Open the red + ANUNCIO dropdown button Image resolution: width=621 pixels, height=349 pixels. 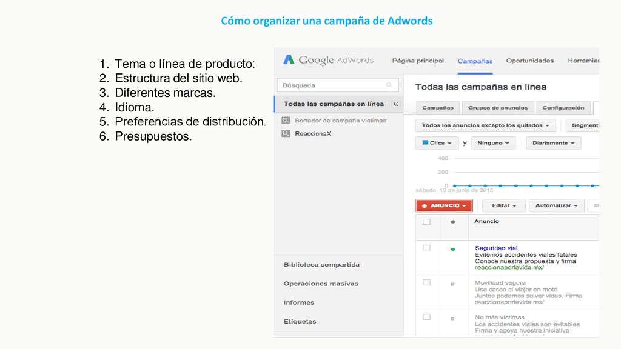pyautogui.click(x=443, y=205)
